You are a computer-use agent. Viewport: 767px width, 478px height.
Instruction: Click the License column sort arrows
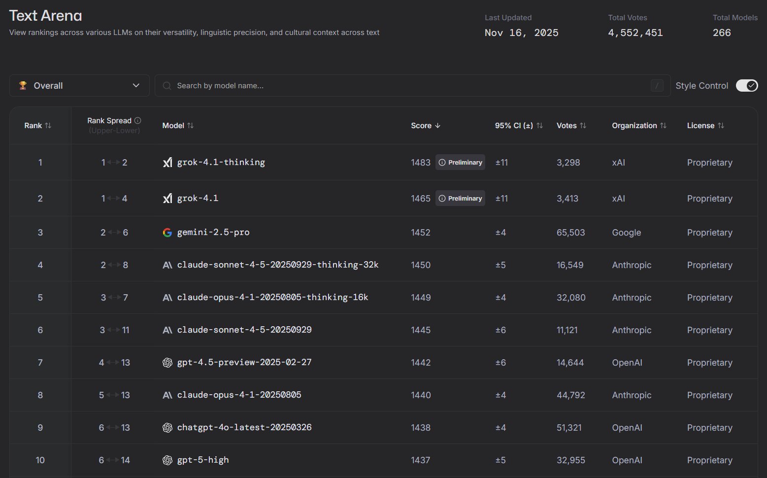(x=721, y=126)
